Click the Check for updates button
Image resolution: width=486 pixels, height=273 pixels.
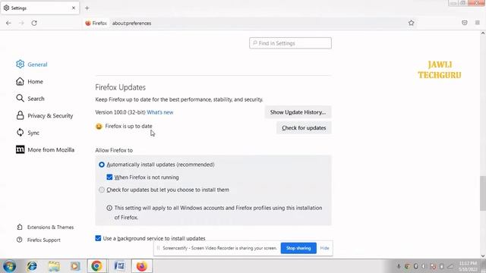click(304, 128)
